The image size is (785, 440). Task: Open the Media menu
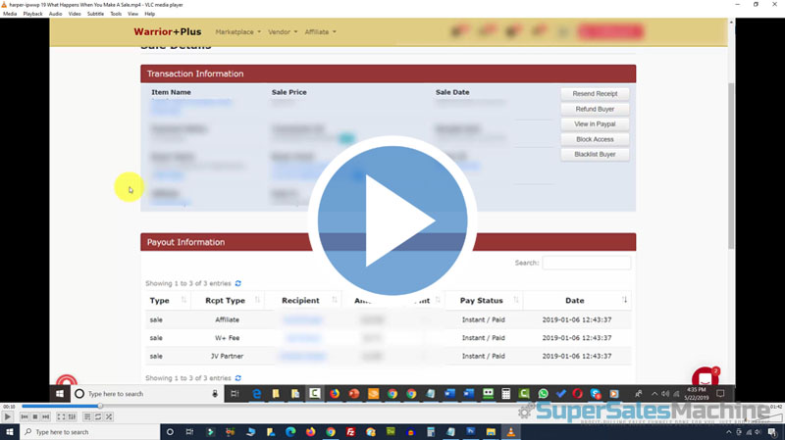coord(10,14)
